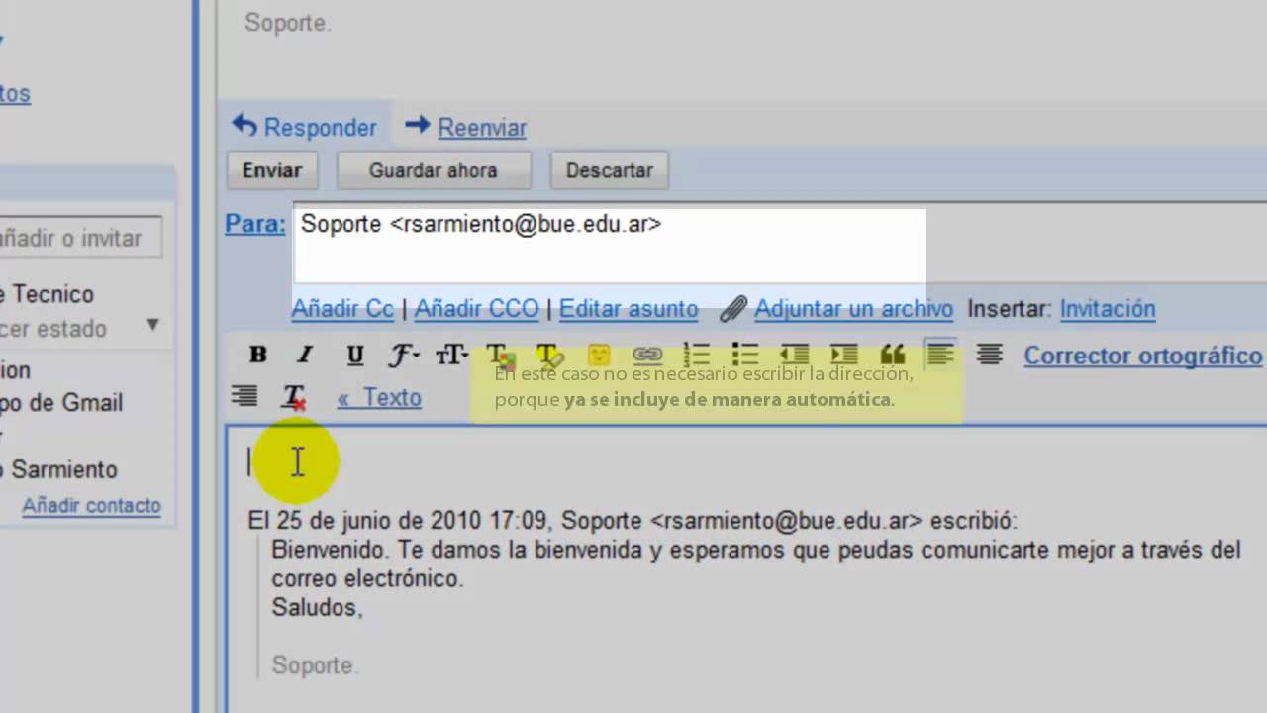The height and width of the screenshot is (713, 1267).
Task: Insert a hyperlink with the chain icon
Action: click(646, 354)
